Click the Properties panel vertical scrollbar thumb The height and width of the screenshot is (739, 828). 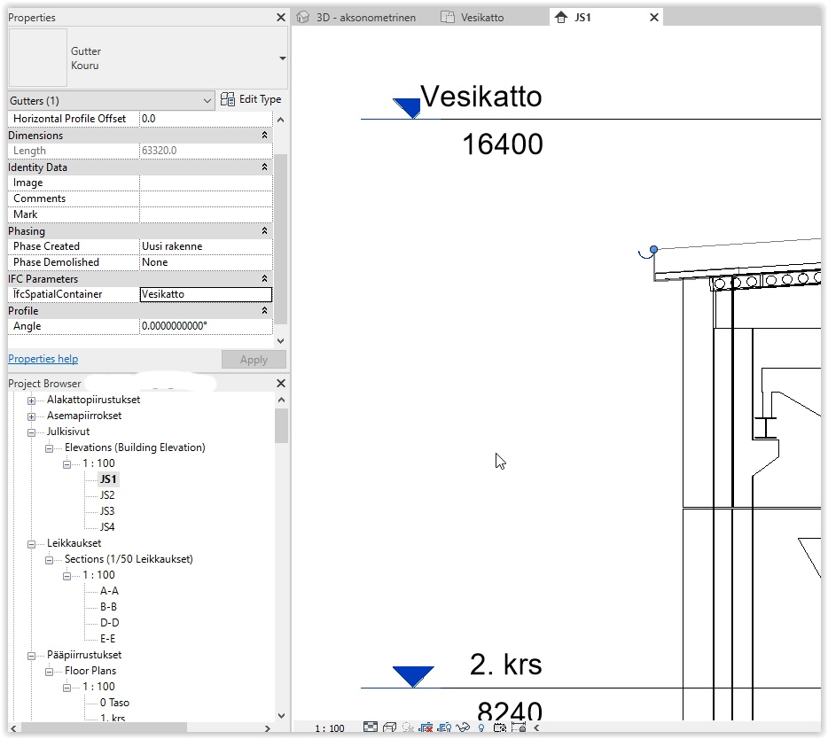[281, 238]
